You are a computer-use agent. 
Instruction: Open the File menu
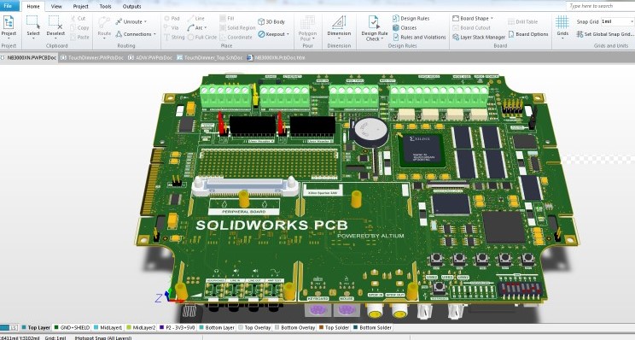[9, 6]
